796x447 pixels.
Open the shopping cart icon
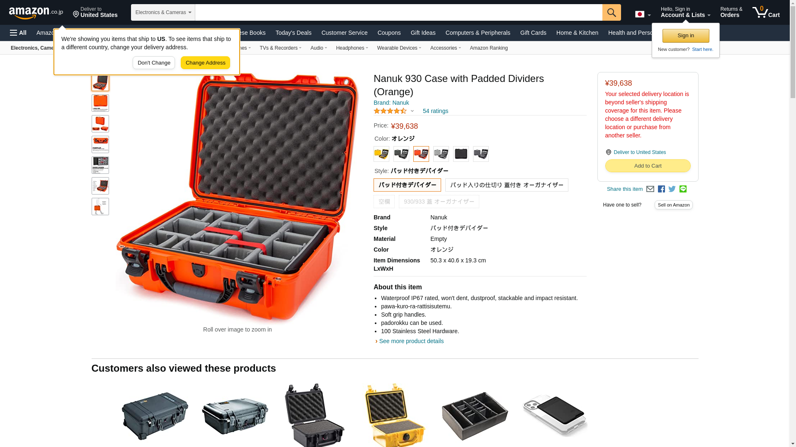click(766, 12)
